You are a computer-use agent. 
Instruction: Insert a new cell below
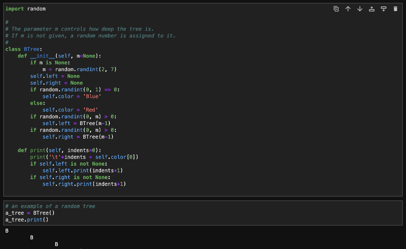point(383,8)
